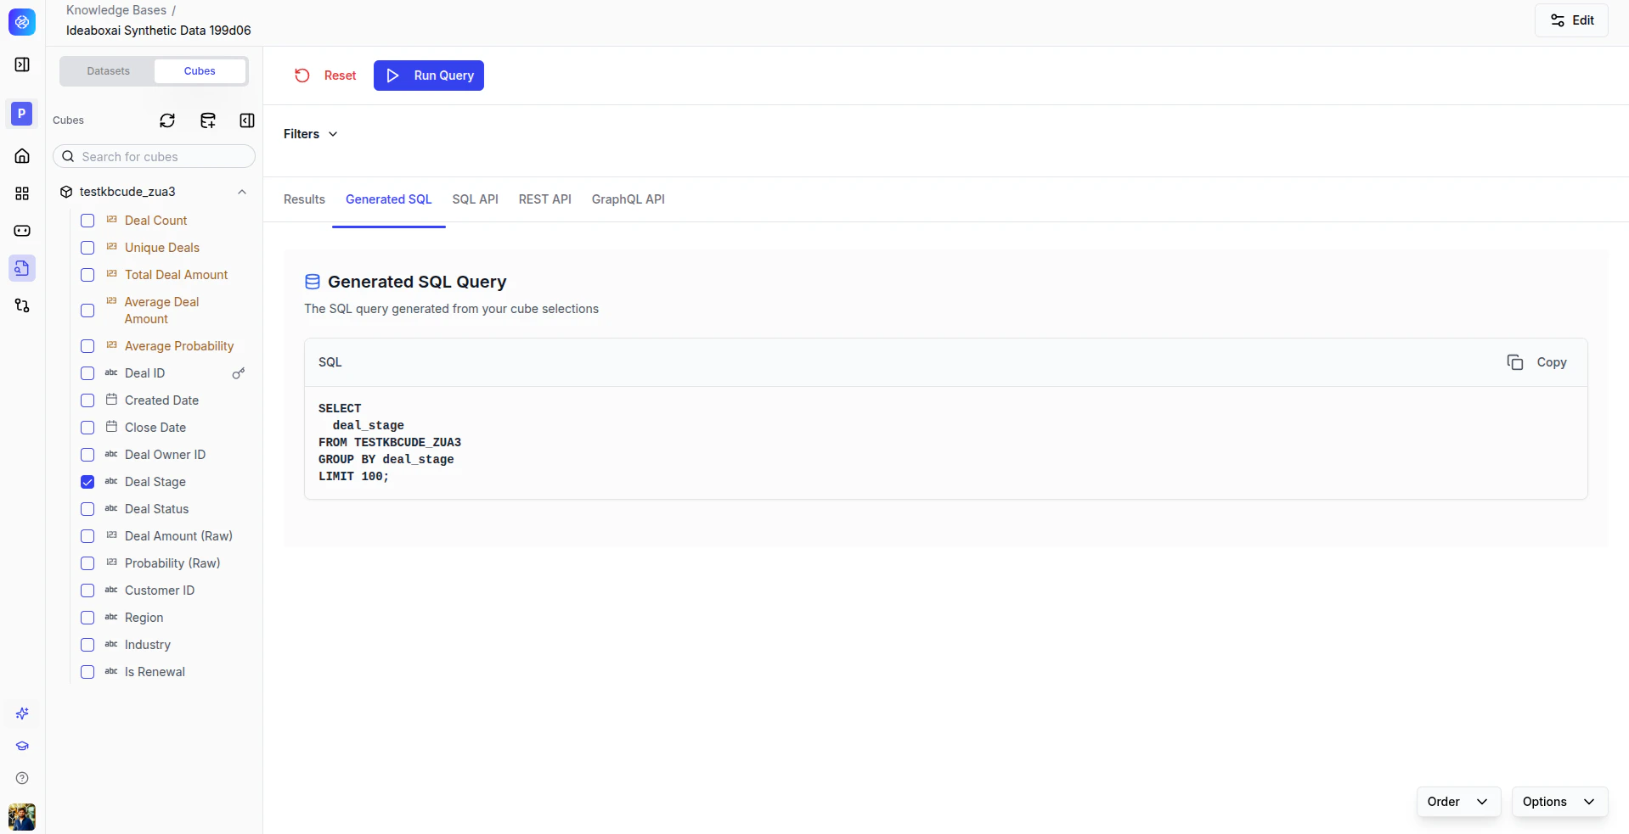1629x834 pixels.
Task: Select the Generated SQL tab
Action: coord(389,199)
